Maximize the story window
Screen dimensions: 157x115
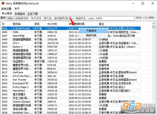pos(143,3)
